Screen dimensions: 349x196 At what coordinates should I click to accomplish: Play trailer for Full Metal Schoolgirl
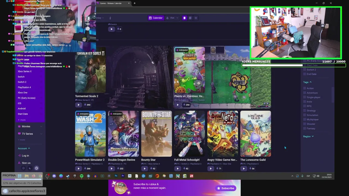(x=177, y=169)
